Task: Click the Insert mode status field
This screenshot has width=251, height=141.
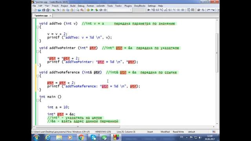Action: [150, 132]
